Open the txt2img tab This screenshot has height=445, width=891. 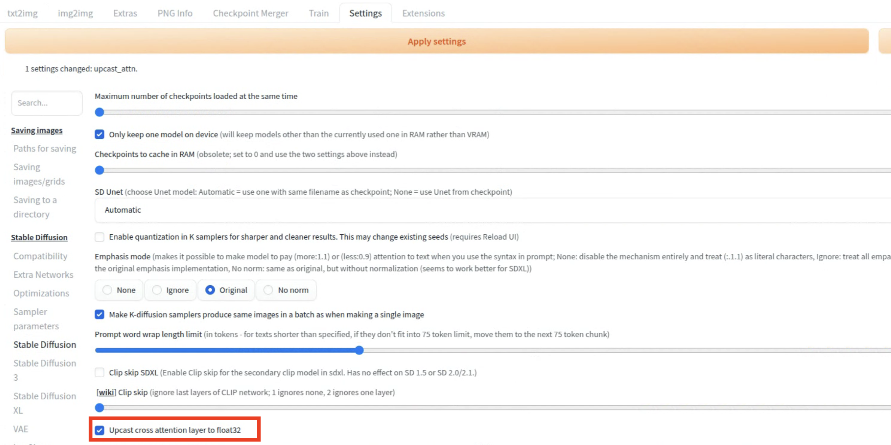click(22, 13)
